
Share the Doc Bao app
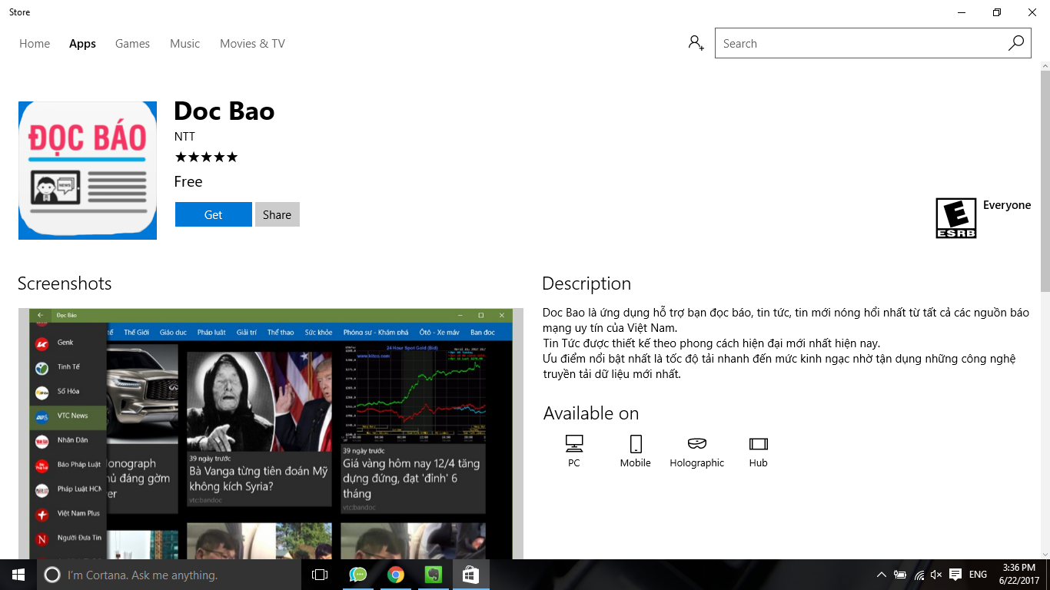(277, 214)
